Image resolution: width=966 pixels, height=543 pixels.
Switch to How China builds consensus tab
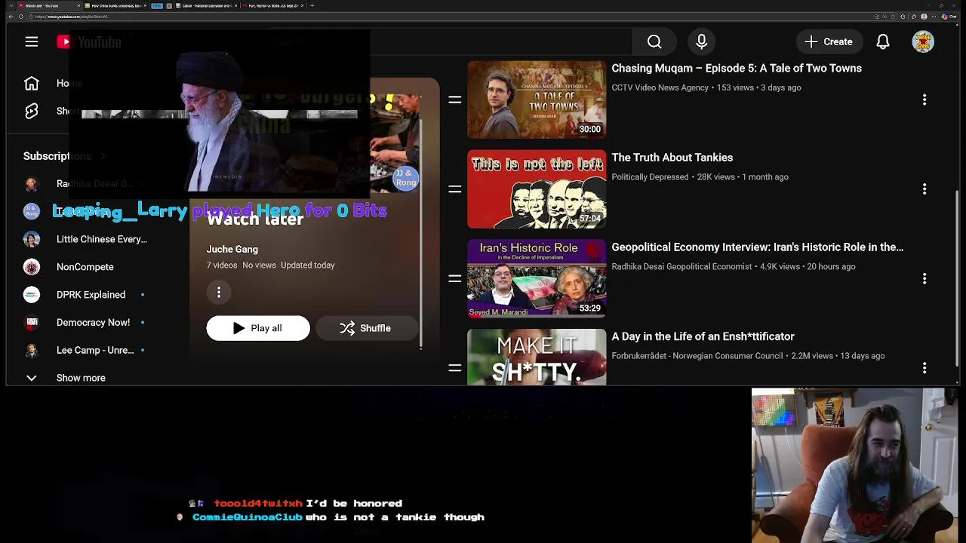click(x=116, y=5)
